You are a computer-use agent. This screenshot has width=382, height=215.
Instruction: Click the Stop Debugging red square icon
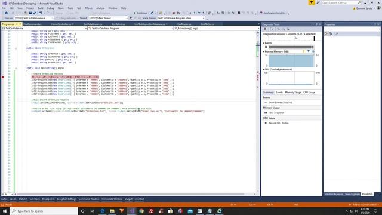click(174, 13)
